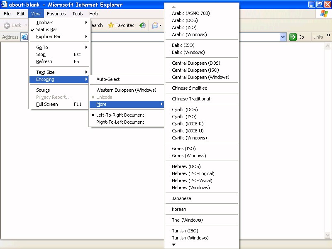Screen dimensions: 332x249
Task: Click the Back arrow icon
Action: pyautogui.click(x=7, y=25)
